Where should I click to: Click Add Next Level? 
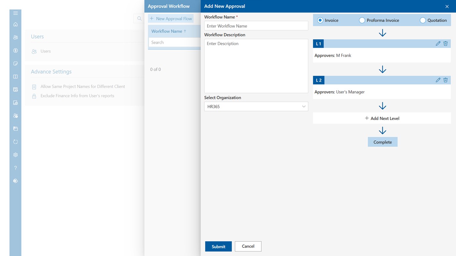382,118
